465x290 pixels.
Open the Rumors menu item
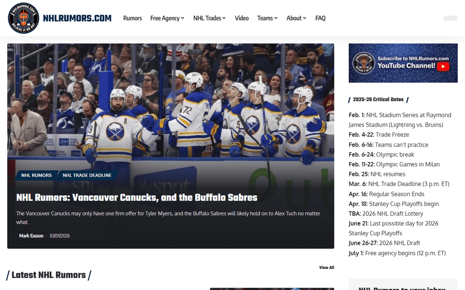133,18
